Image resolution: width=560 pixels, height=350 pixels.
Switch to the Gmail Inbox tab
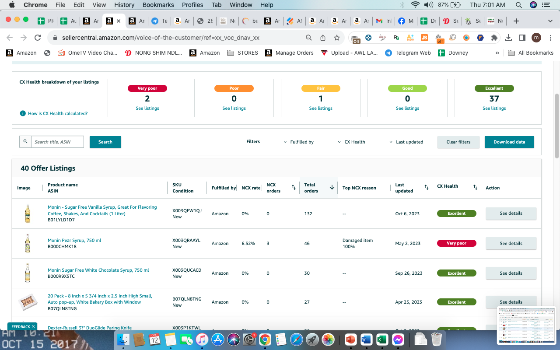pos(383,21)
